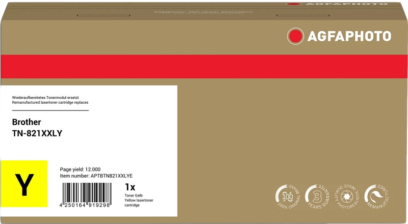Click the Photorealistic Image Quality badge
The image size is (408, 224).
coord(347,197)
